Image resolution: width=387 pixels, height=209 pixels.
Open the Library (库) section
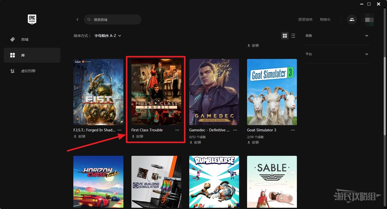click(x=32, y=55)
